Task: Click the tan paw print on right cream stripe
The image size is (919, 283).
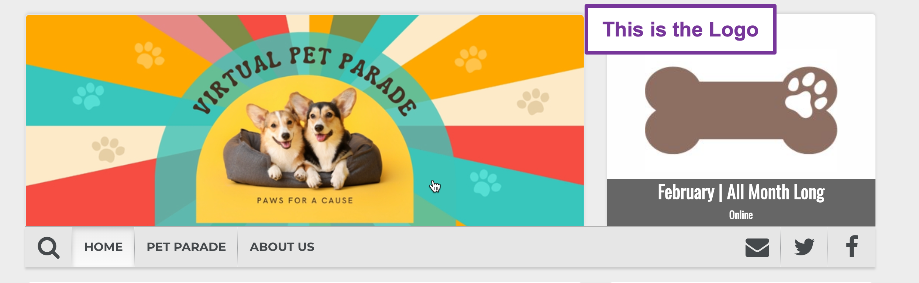Action: pyautogui.click(x=533, y=101)
